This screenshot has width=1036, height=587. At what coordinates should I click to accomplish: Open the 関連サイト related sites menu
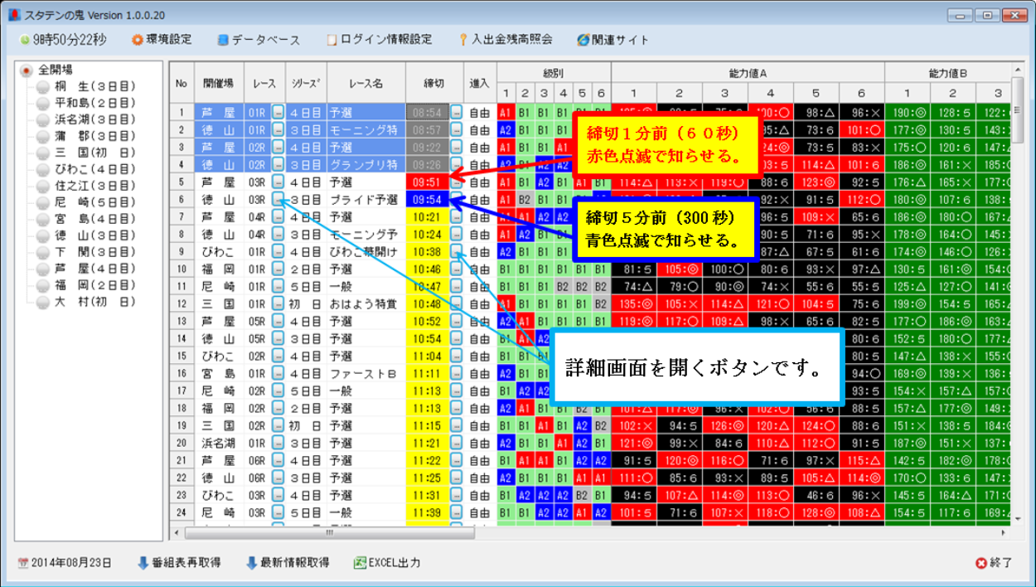tap(613, 39)
